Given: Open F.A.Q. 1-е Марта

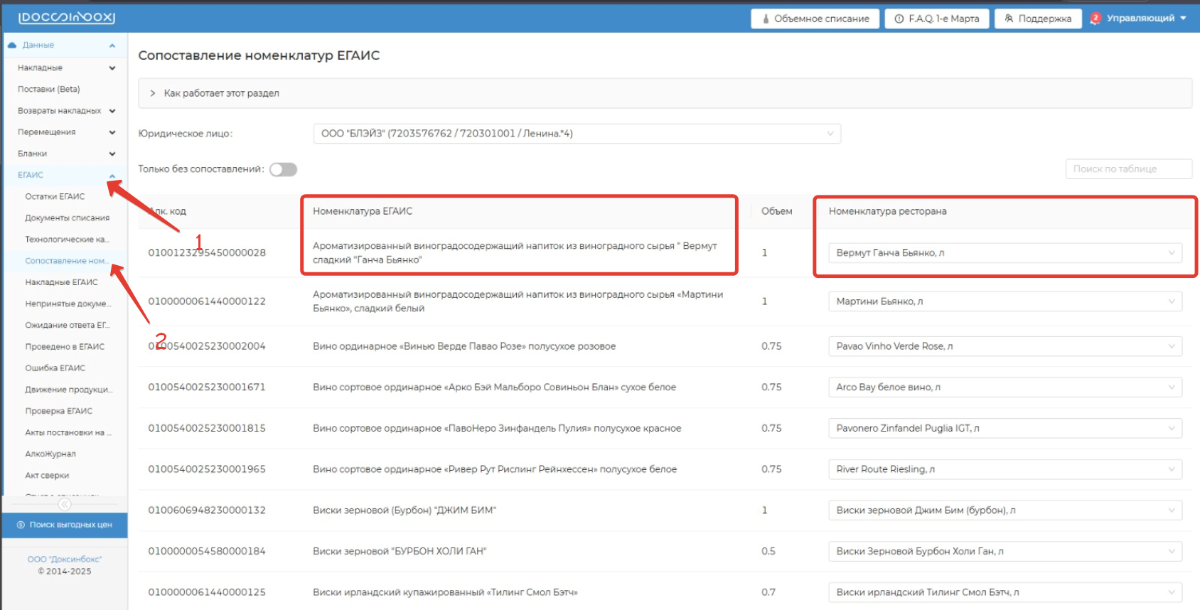Looking at the screenshot, I should coord(936,18).
